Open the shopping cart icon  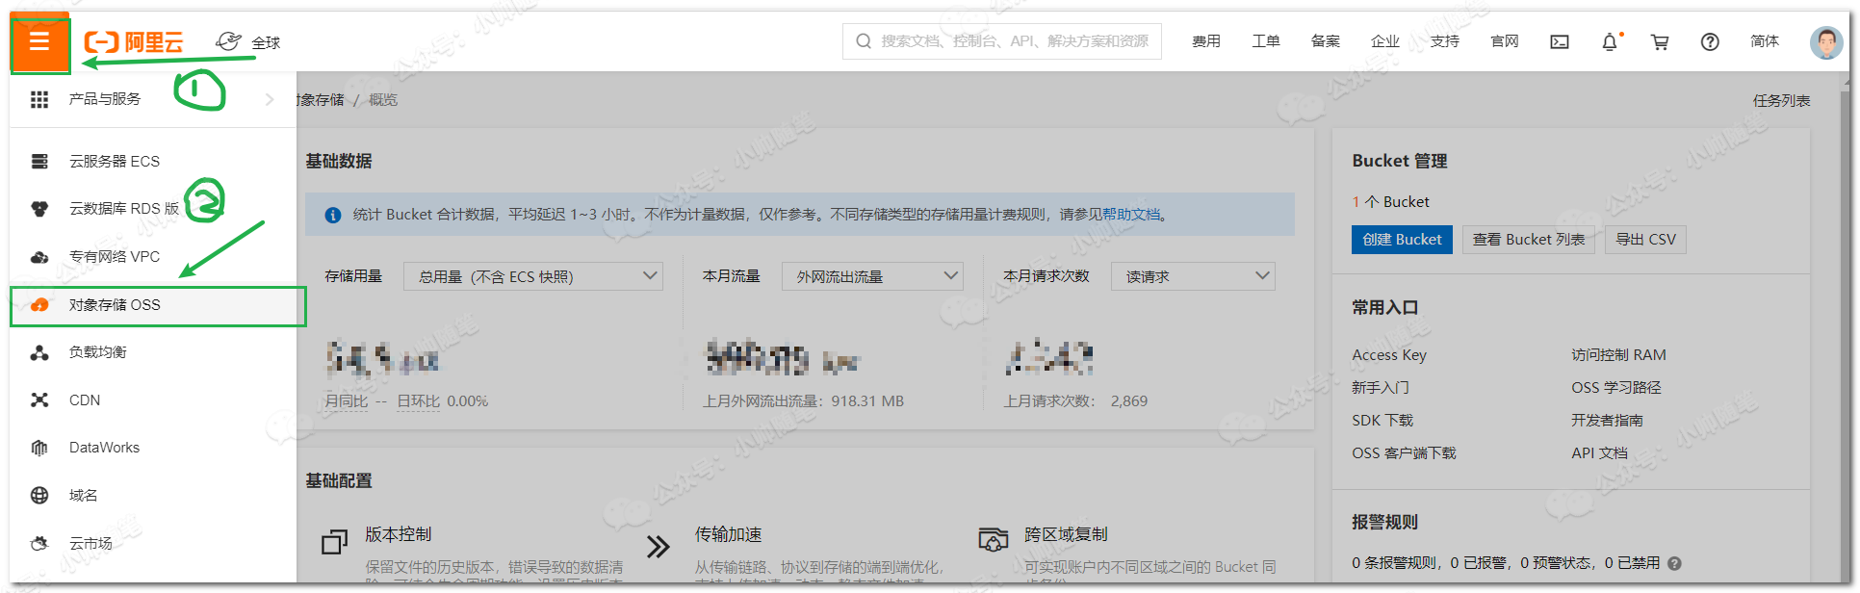[x=1660, y=41]
